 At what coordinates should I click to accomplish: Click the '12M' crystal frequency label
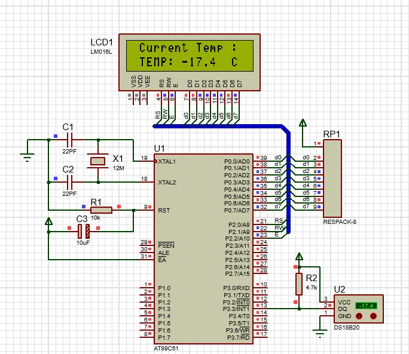pyautogui.click(x=118, y=168)
